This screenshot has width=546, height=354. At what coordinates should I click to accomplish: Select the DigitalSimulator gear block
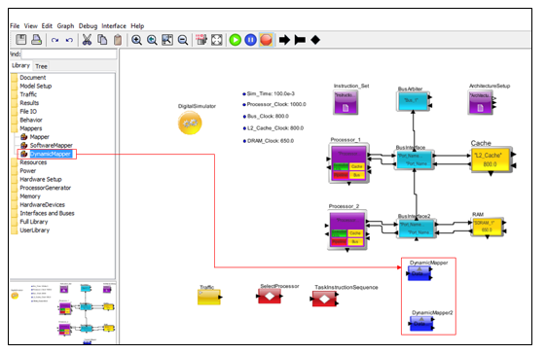[x=190, y=123]
